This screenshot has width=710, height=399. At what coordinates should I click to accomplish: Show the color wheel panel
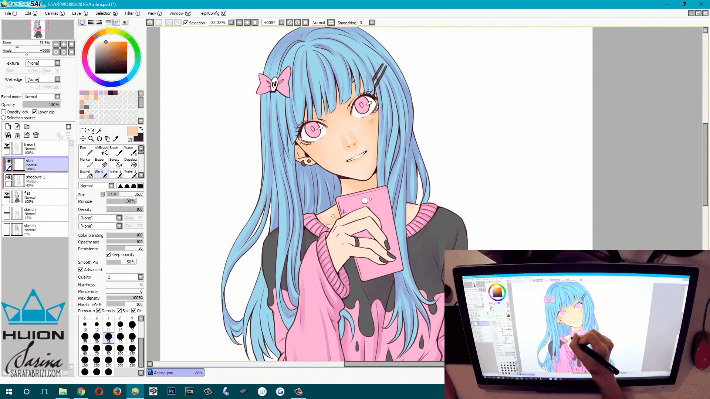[82, 23]
